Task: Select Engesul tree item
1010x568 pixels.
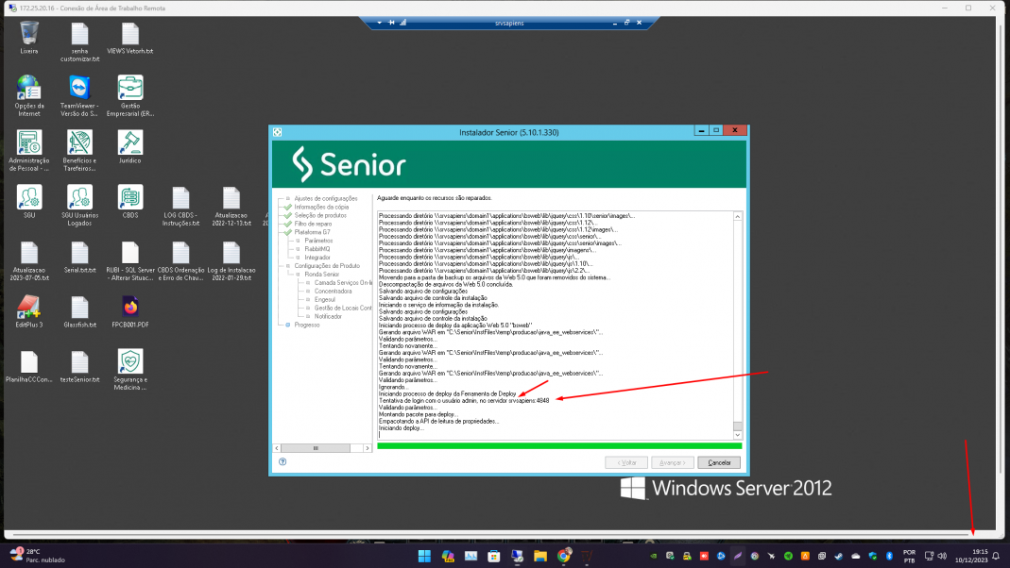Action: click(325, 300)
